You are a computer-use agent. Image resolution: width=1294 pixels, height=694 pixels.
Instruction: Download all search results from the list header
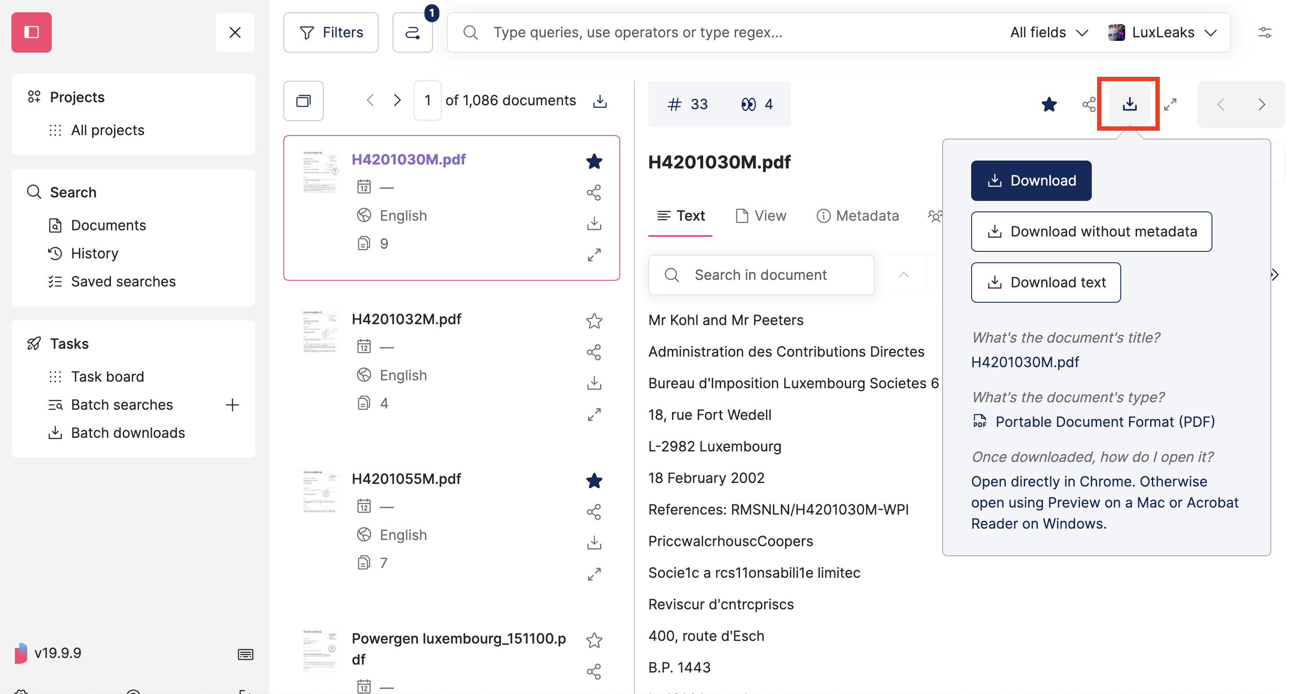(599, 100)
